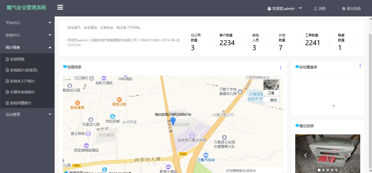
Task: Open the 地理信息 panel options menu
Action: click(281, 68)
